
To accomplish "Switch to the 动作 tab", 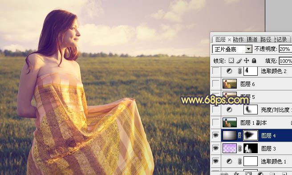I will coord(238,40).
